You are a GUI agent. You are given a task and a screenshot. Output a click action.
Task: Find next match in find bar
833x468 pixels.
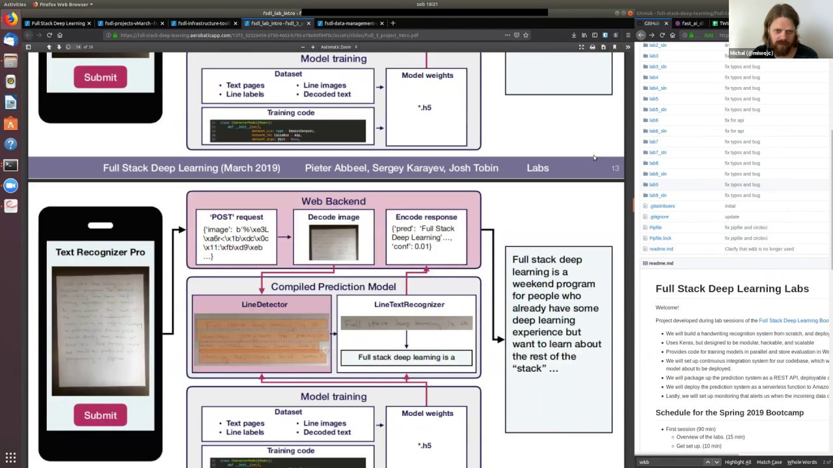[717, 462]
